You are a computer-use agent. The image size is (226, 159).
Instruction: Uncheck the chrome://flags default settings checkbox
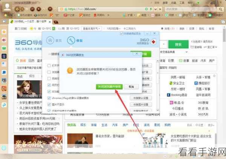49,98
